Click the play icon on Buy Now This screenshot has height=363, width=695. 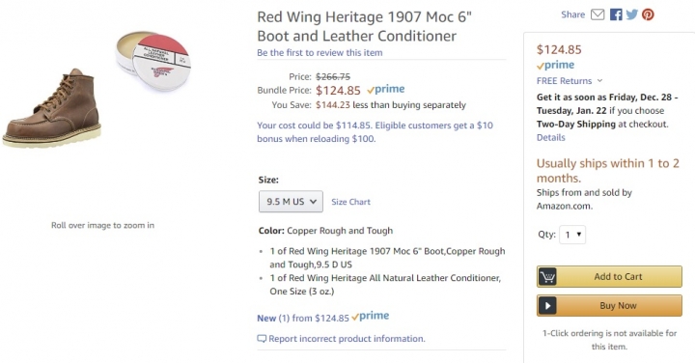547,306
